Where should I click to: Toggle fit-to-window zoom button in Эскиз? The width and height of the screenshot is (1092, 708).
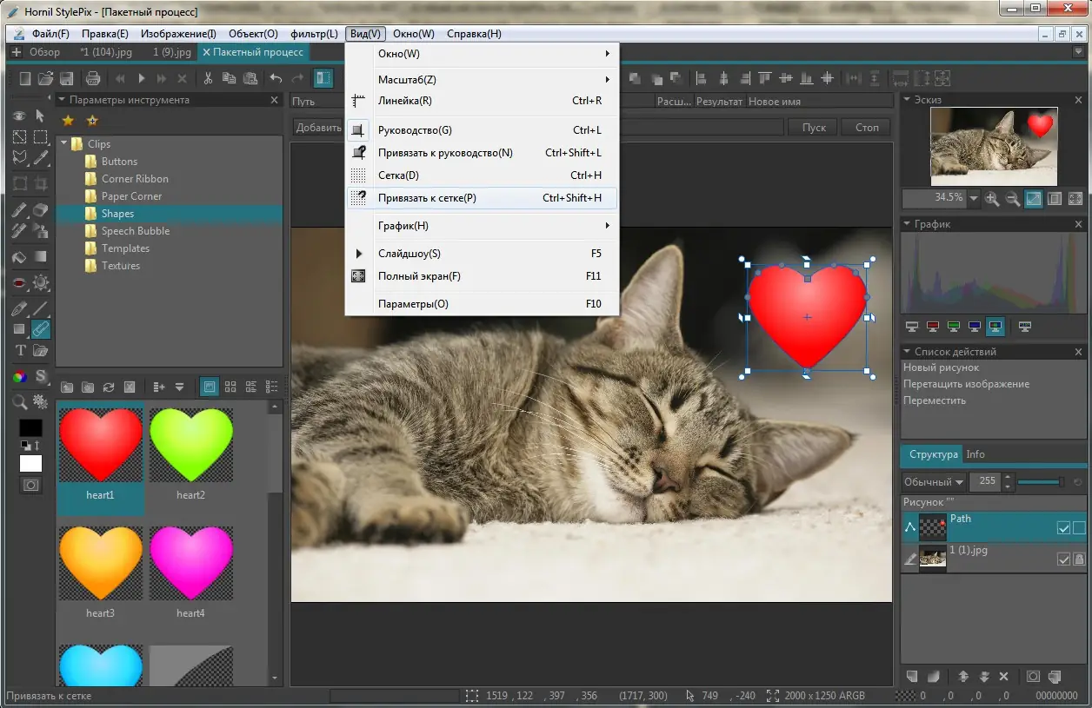(x=1034, y=199)
